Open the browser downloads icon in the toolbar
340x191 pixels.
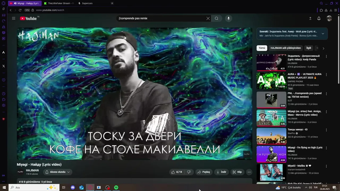(x=331, y=10)
